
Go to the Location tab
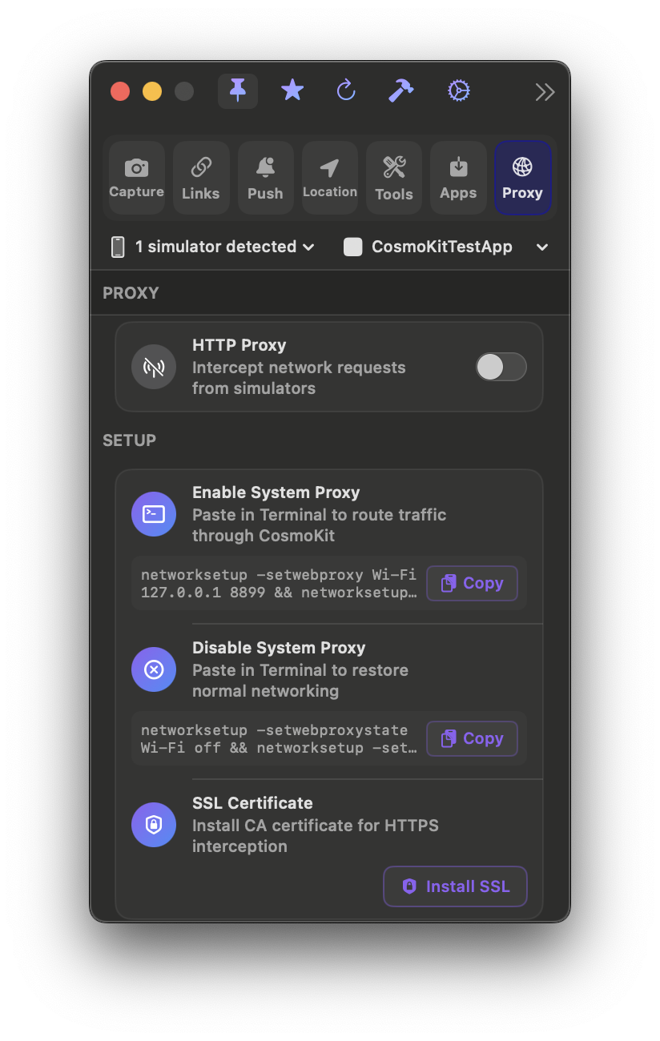click(330, 178)
